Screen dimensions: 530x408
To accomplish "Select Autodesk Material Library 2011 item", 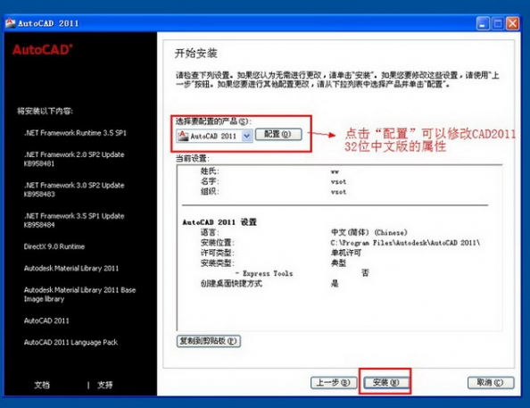I will tap(71, 268).
